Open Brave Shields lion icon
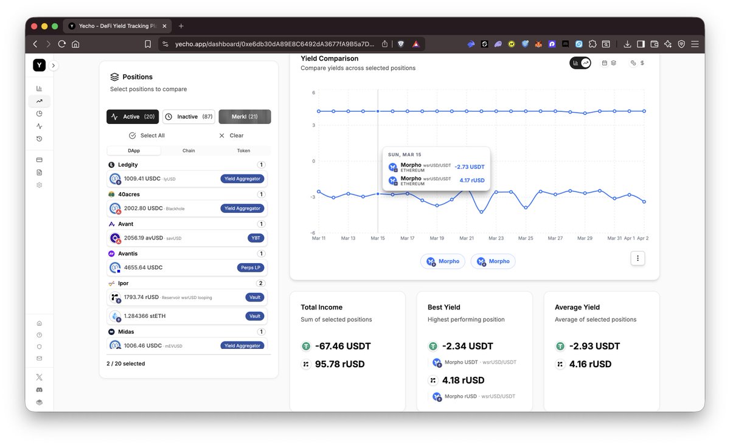Viewport: 730px width, 445px height. point(401,44)
